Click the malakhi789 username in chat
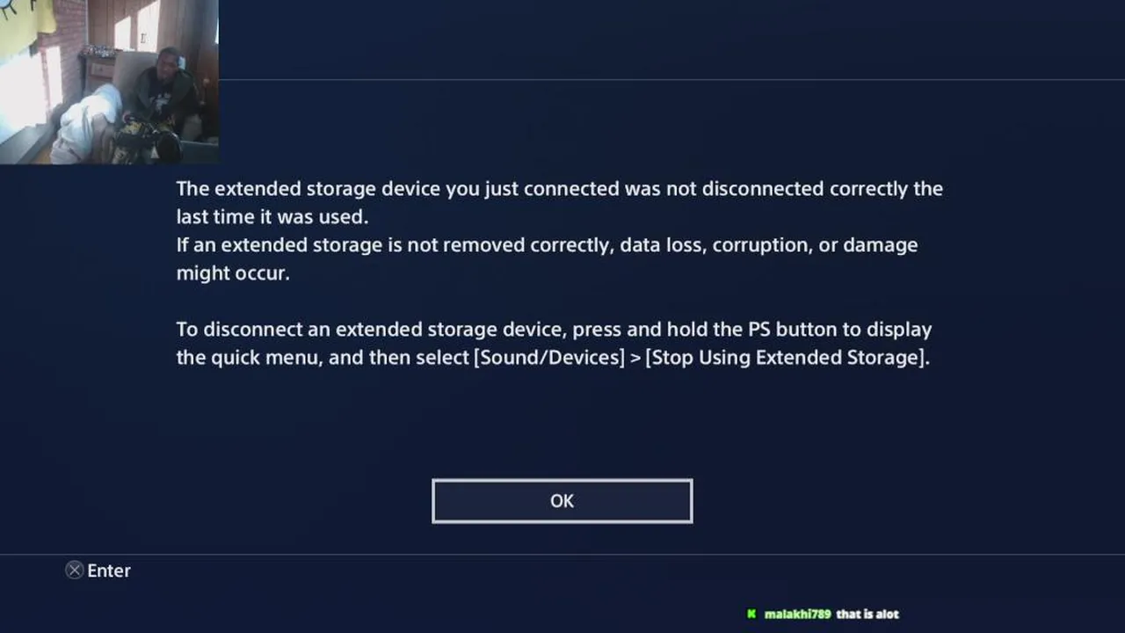This screenshot has height=633, width=1125. pyautogui.click(x=797, y=614)
